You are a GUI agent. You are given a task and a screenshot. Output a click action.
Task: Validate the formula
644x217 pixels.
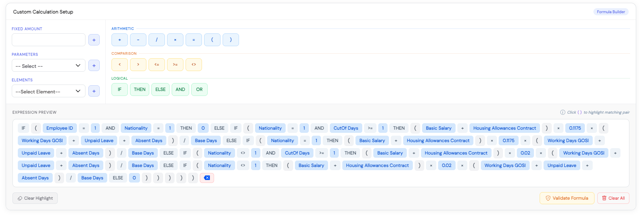pyautogui.click(x=567, y=198)
